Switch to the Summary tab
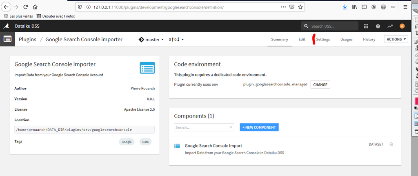The height and width of the screenshot is (176, 418). (280, 40)
